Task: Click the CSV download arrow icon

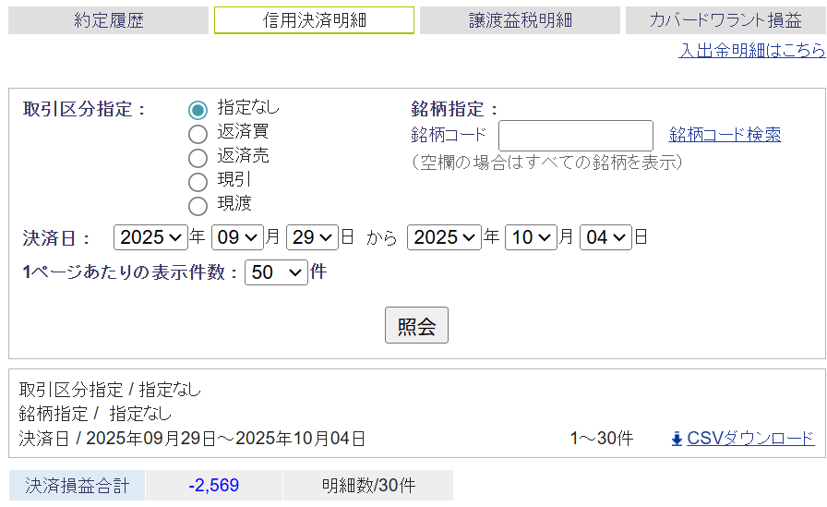Action: pyautogui.click(x=677, y=439)
